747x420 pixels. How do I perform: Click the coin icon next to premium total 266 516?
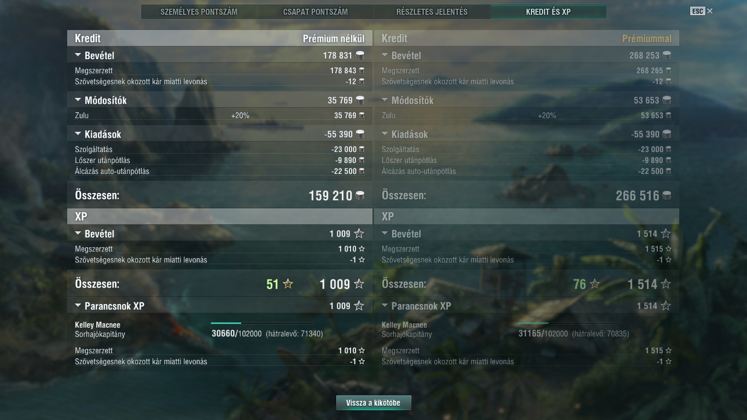[x=667, y=196]
